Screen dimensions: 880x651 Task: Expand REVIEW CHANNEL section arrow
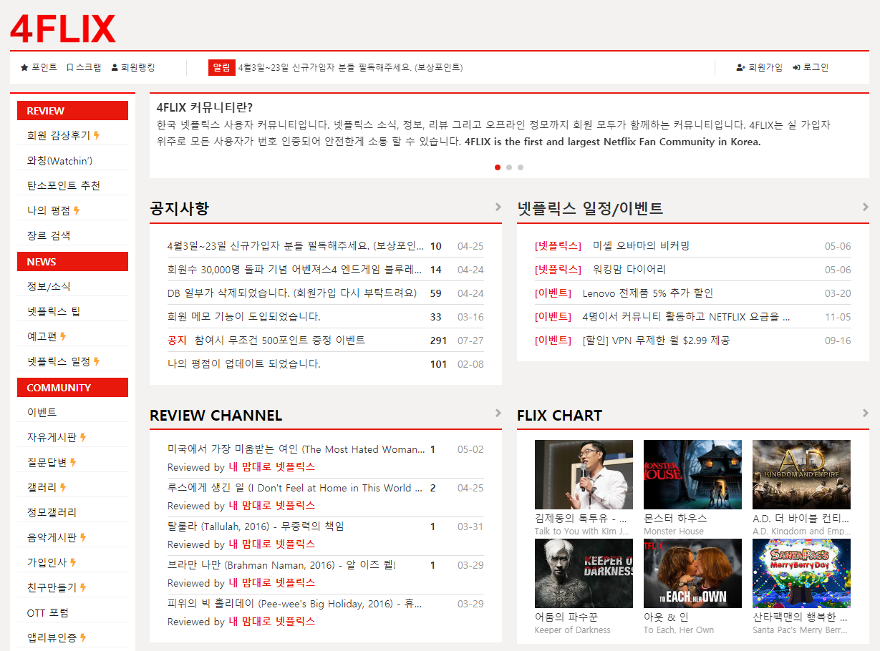click(498, 413)
